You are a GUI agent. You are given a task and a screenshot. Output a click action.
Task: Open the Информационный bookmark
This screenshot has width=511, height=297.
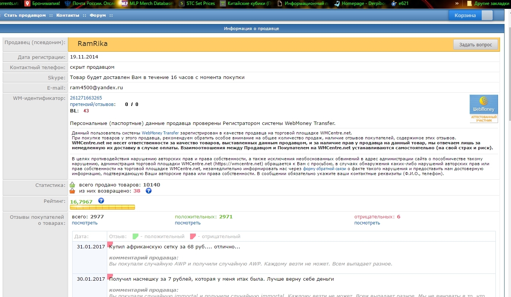point(303,3)
